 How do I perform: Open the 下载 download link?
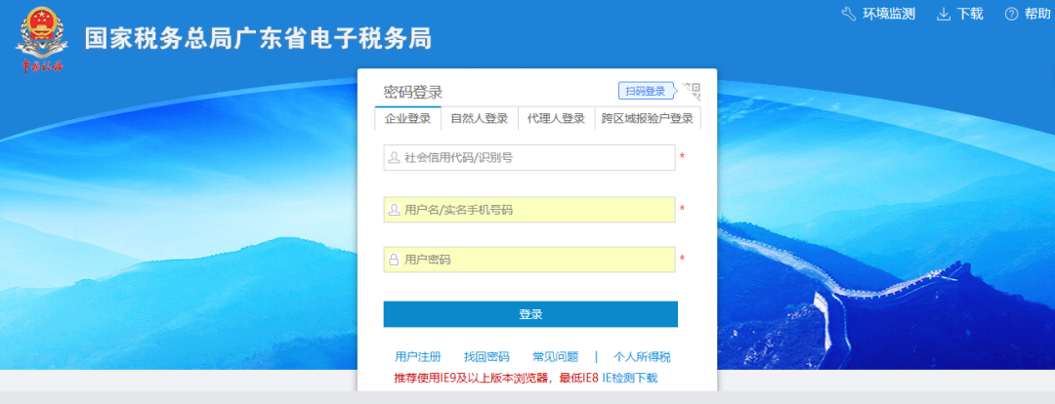(970, 14)
